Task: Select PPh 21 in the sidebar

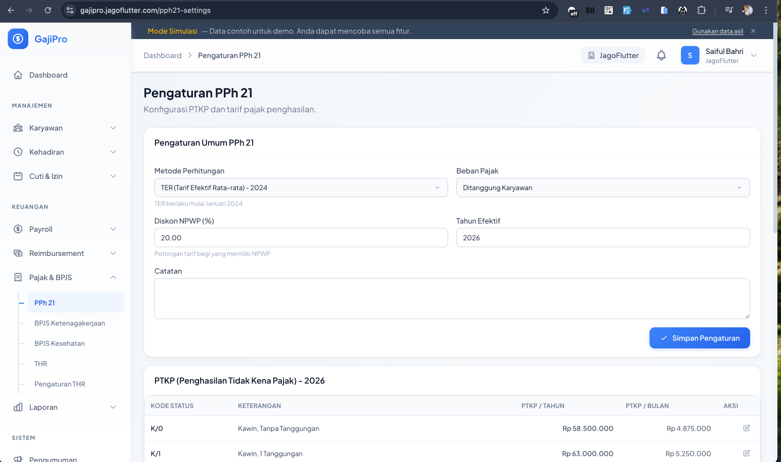Action: (76, 303)
